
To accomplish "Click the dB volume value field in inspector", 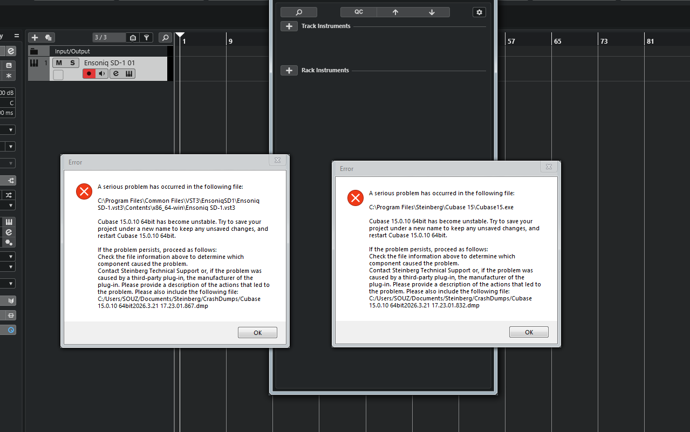I will click(8, 93).
